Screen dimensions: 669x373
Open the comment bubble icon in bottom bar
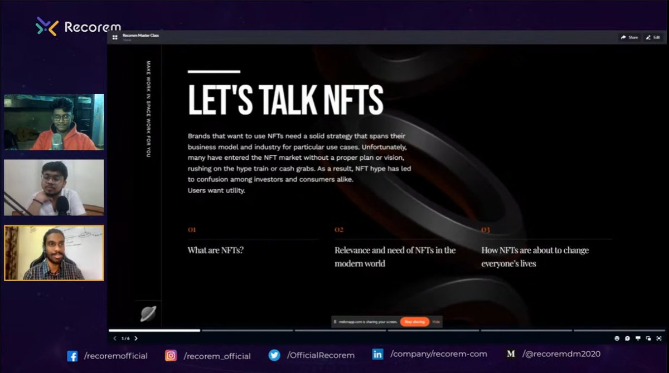[628, 338]
